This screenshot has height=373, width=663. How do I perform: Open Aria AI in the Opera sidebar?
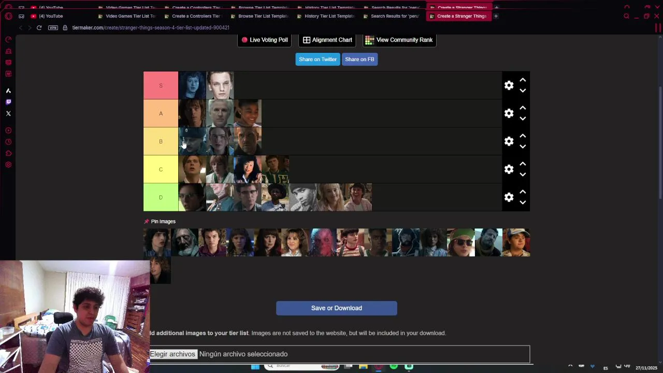click(8, 91)
